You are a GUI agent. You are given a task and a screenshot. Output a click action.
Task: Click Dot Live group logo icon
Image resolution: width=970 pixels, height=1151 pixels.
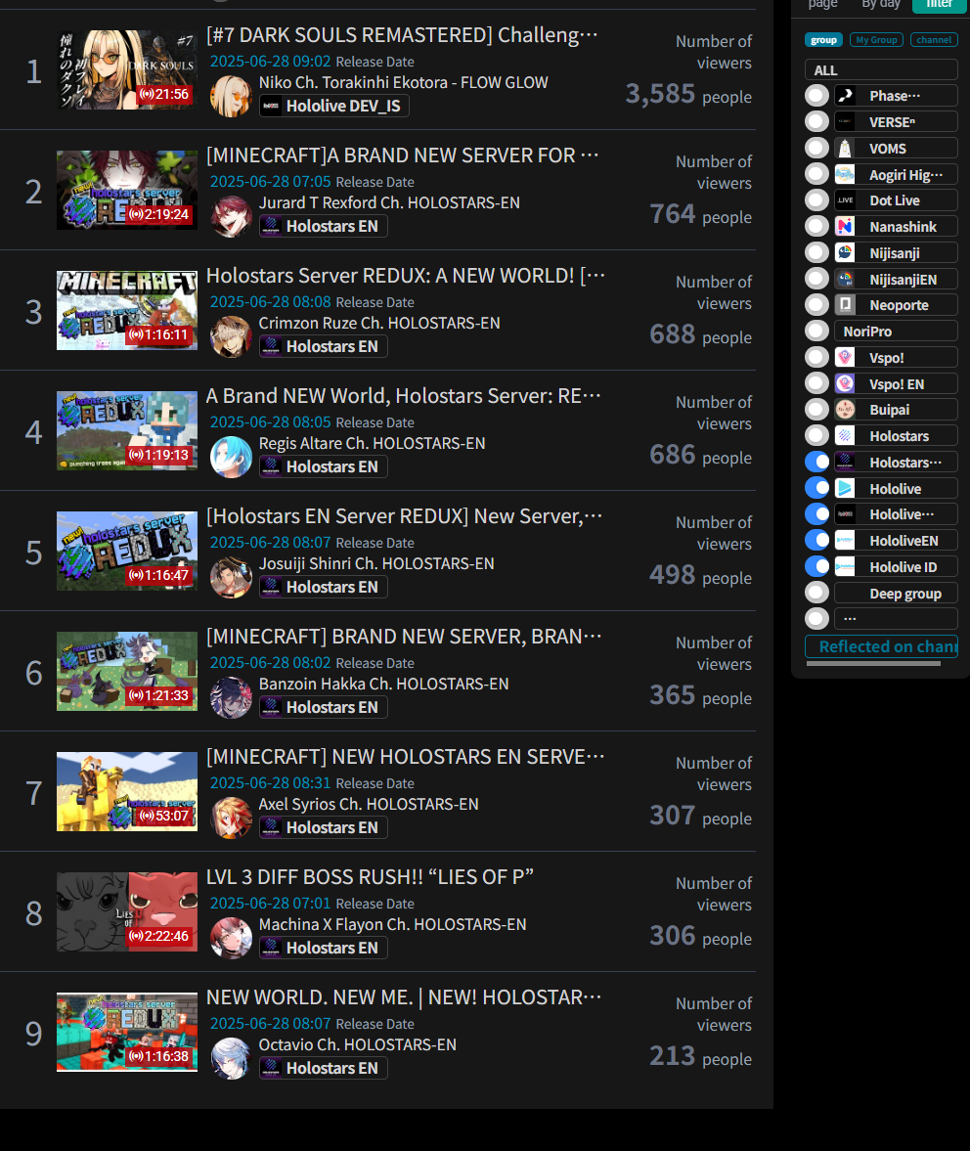pos(845,200)
